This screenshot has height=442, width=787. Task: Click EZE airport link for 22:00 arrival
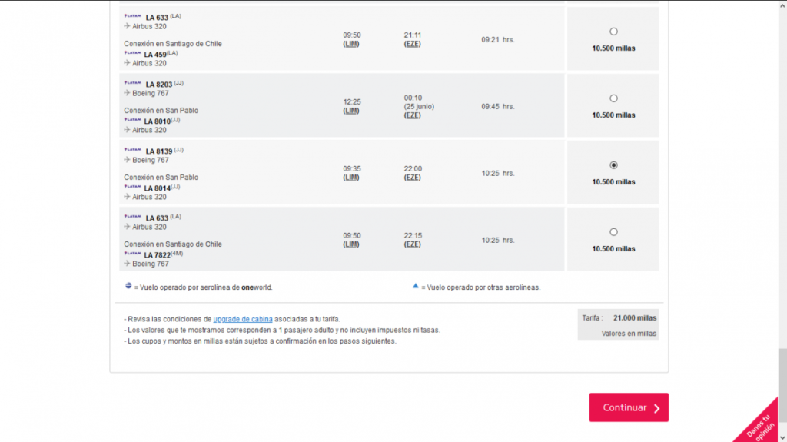(413, 178)
